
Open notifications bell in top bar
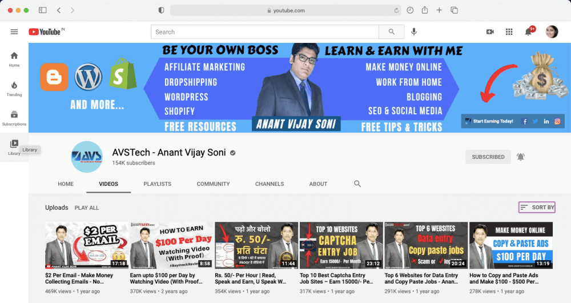click(x=529, y=31)
